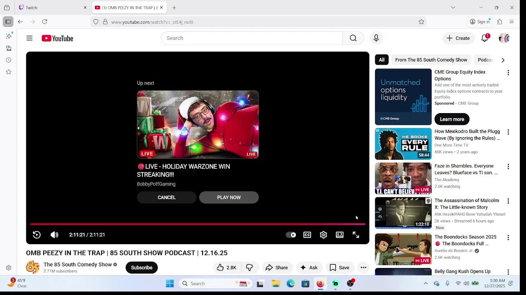Viewport: 526px width, 295px height.
Task: Dislike the video with the thumbs-down
Action: point(249,268)
